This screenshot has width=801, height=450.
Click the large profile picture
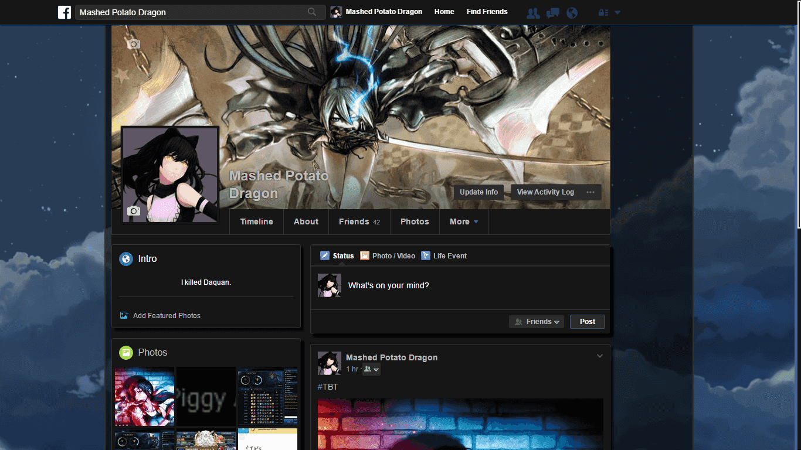[170, 175]
